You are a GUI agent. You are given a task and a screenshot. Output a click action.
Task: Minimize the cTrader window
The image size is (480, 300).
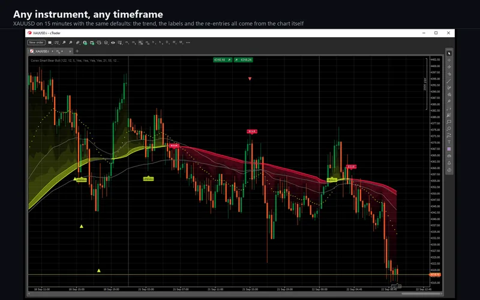(424, 33)
